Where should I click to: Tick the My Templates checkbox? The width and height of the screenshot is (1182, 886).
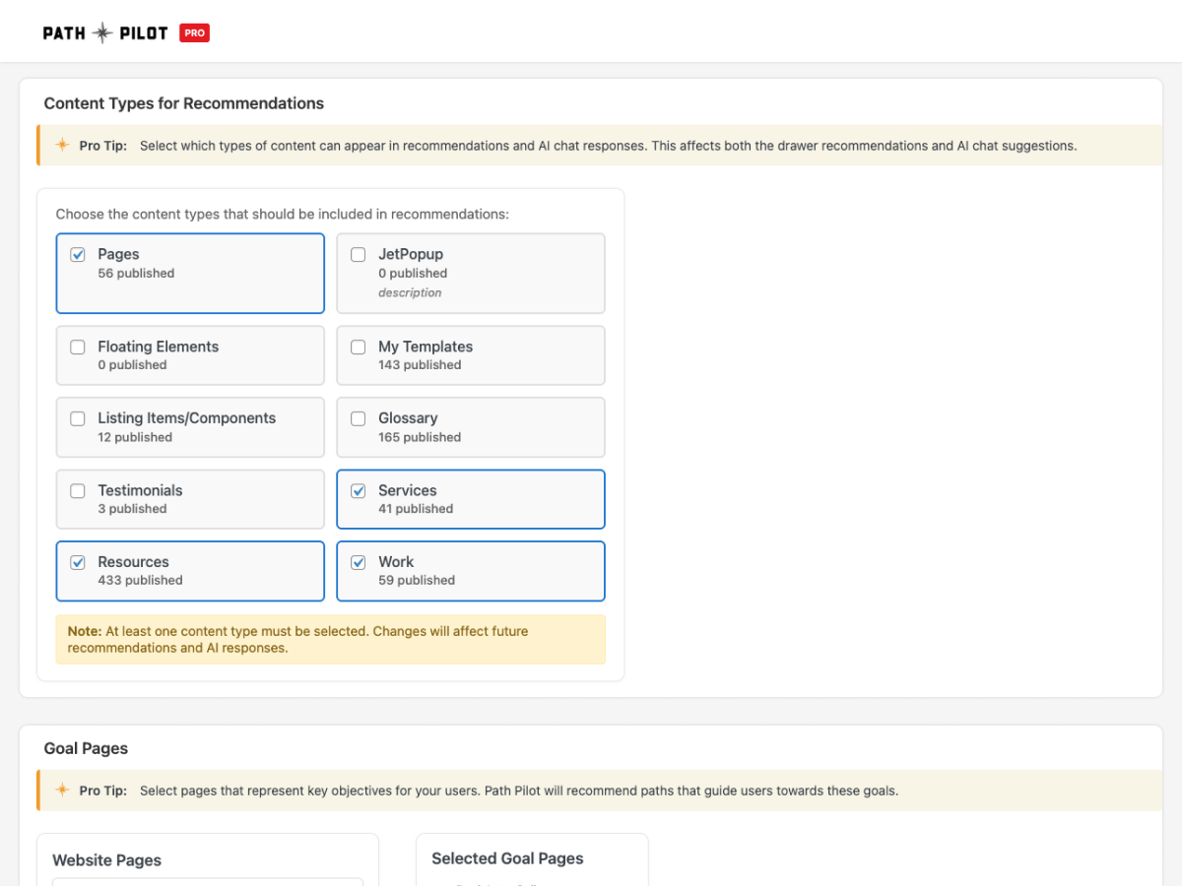[359, 347]
